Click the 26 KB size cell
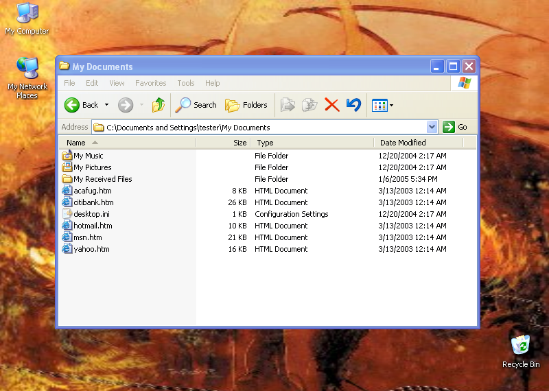The image size is (549, 391). 237,202
